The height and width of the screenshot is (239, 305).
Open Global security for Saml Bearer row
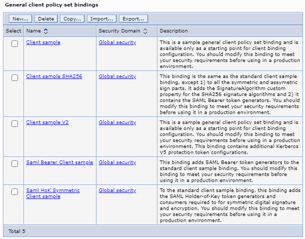(x=117, y=162)
